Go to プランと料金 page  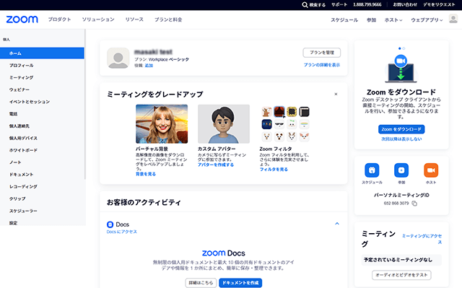(168, 19)
